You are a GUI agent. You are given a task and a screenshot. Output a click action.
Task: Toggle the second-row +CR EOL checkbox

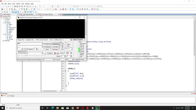point(60,46)
